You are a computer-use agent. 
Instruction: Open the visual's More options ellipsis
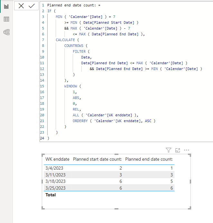coord(187,150)
